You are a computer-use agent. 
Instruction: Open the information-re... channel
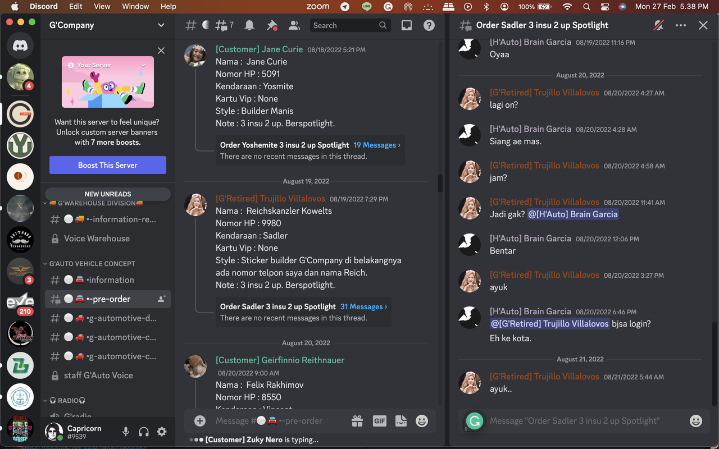[x=108, y=219]
